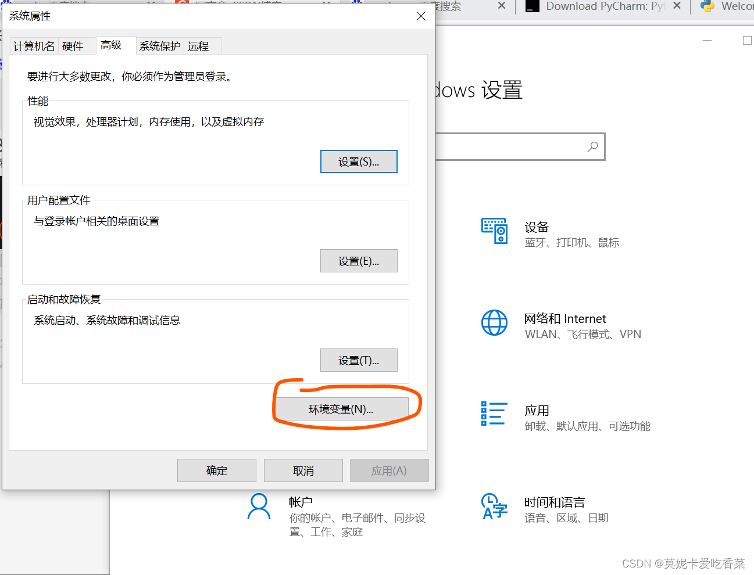The width and height of the screenshot is (754, 575).
Task: Close the 系统属性 dialog
Action: 421,16
